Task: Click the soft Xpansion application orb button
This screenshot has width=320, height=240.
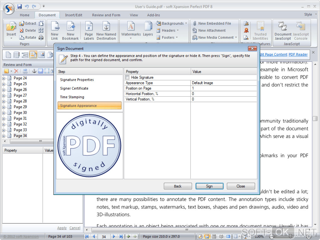Action: 9,8
